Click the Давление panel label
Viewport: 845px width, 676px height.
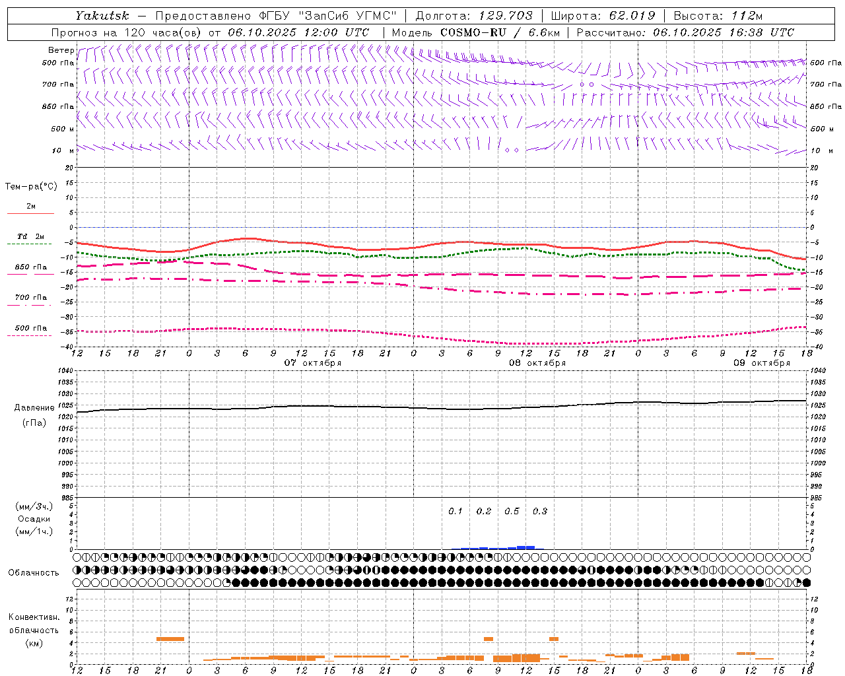click(x=34, y=408)
